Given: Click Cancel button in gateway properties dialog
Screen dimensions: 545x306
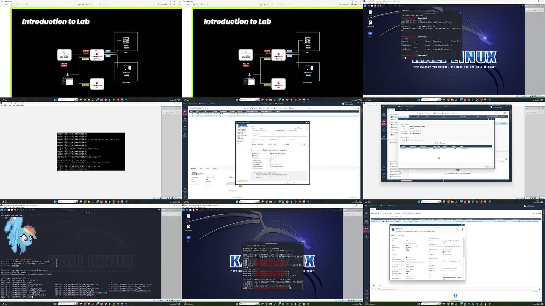Looking at the screenshot, I should coord(296,183).
